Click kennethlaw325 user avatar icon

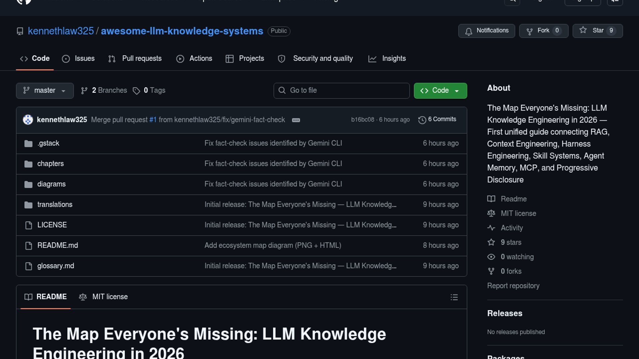28,120
